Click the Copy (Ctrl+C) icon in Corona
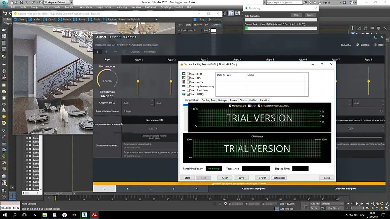 [45, 19]
